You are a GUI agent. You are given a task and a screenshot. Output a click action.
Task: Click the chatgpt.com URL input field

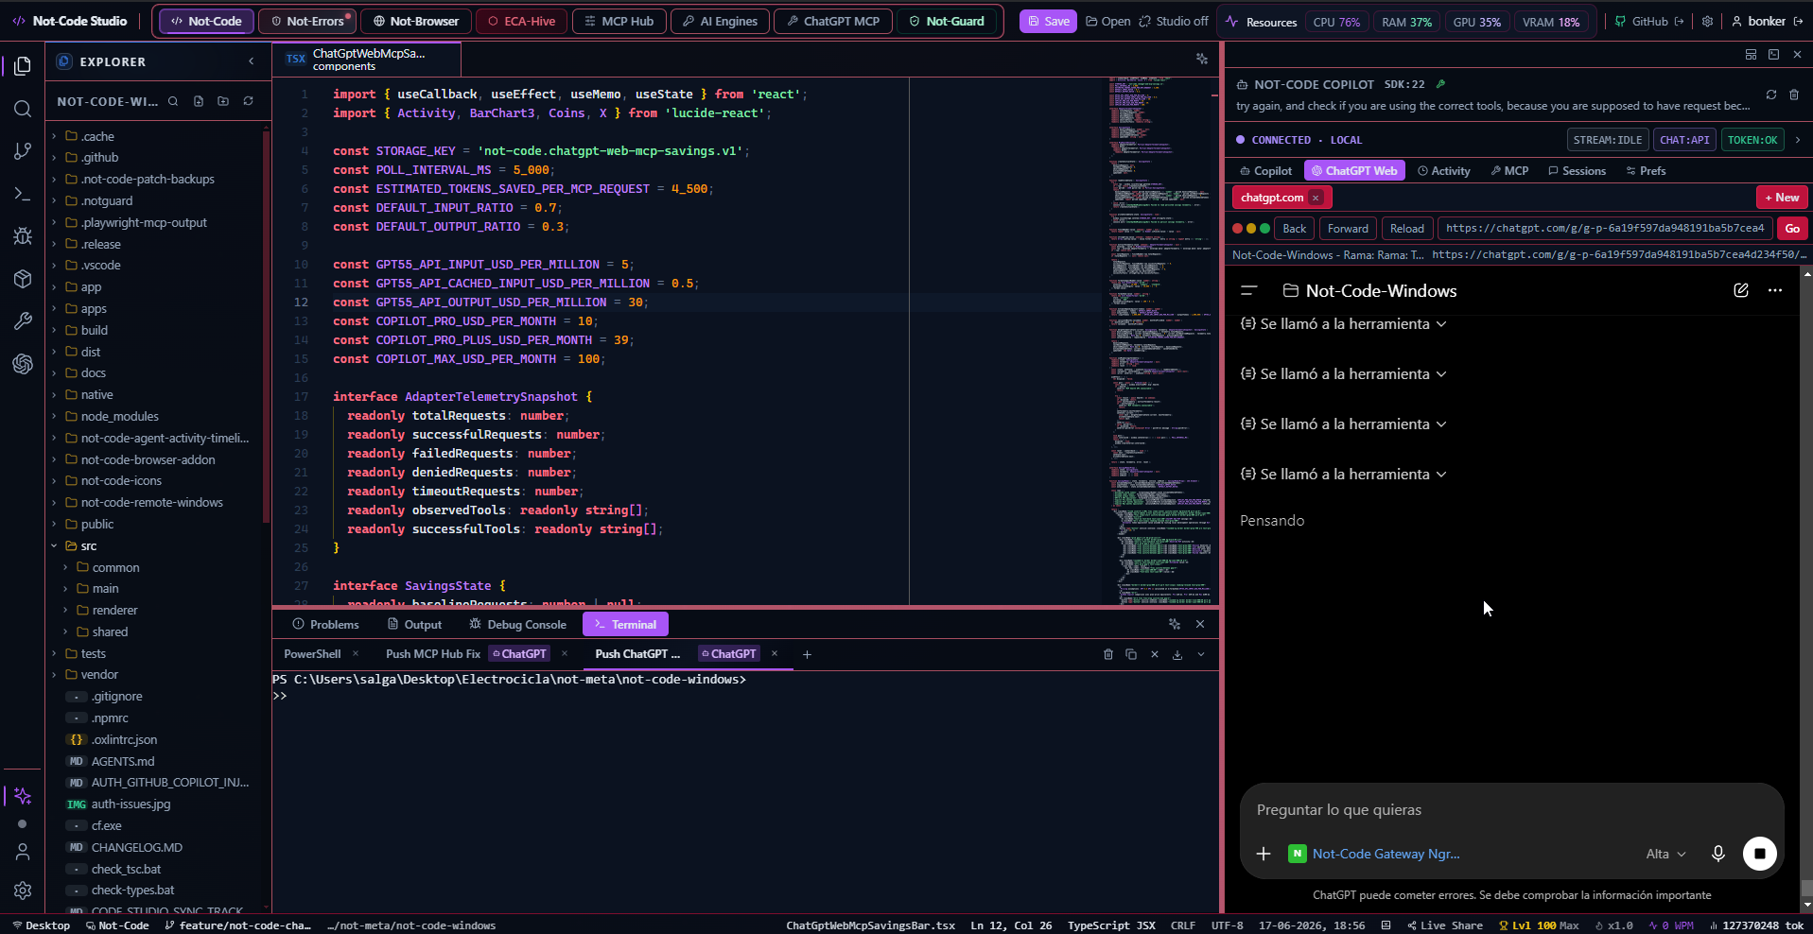1604,229
